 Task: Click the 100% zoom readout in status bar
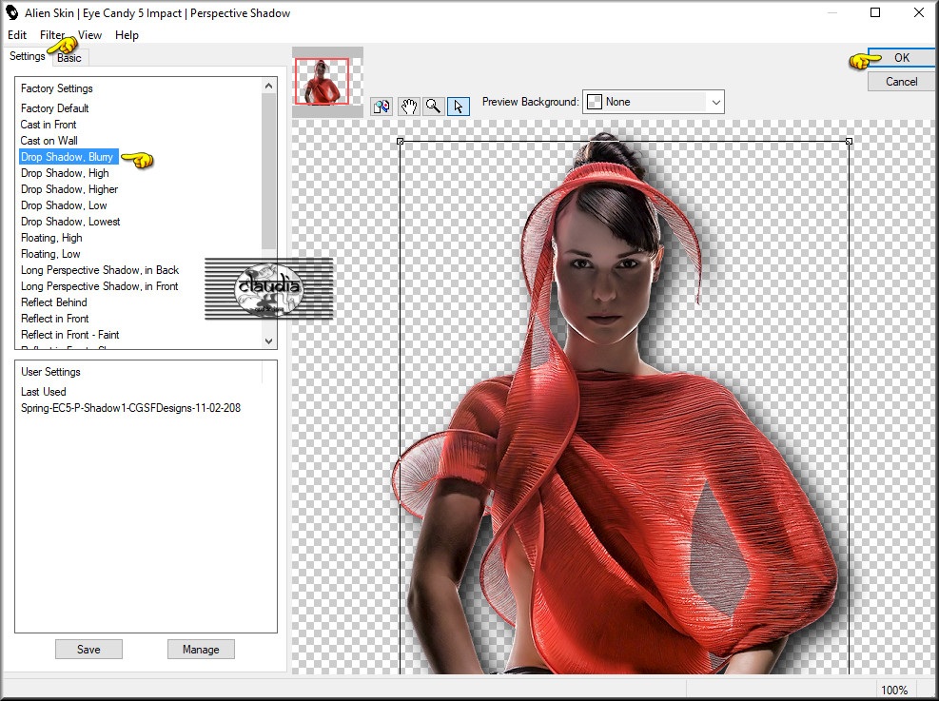pos(894,690)
